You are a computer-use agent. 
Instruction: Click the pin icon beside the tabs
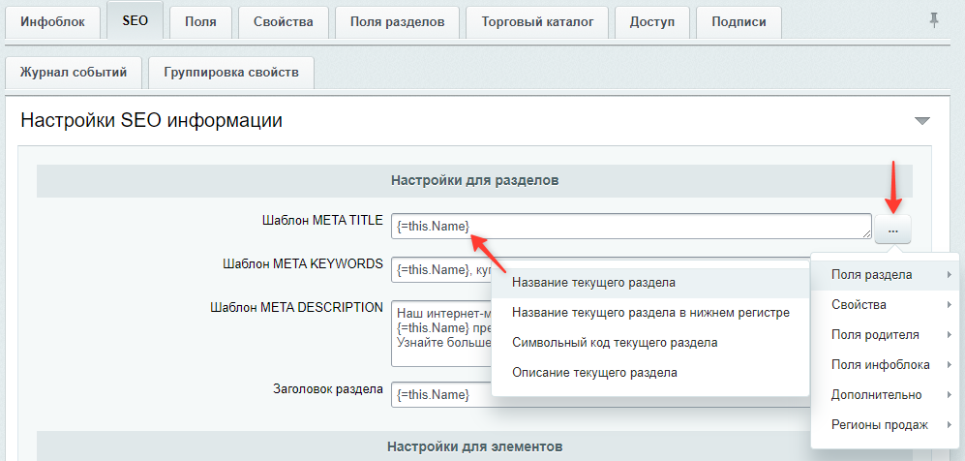(x=934, y=21)
